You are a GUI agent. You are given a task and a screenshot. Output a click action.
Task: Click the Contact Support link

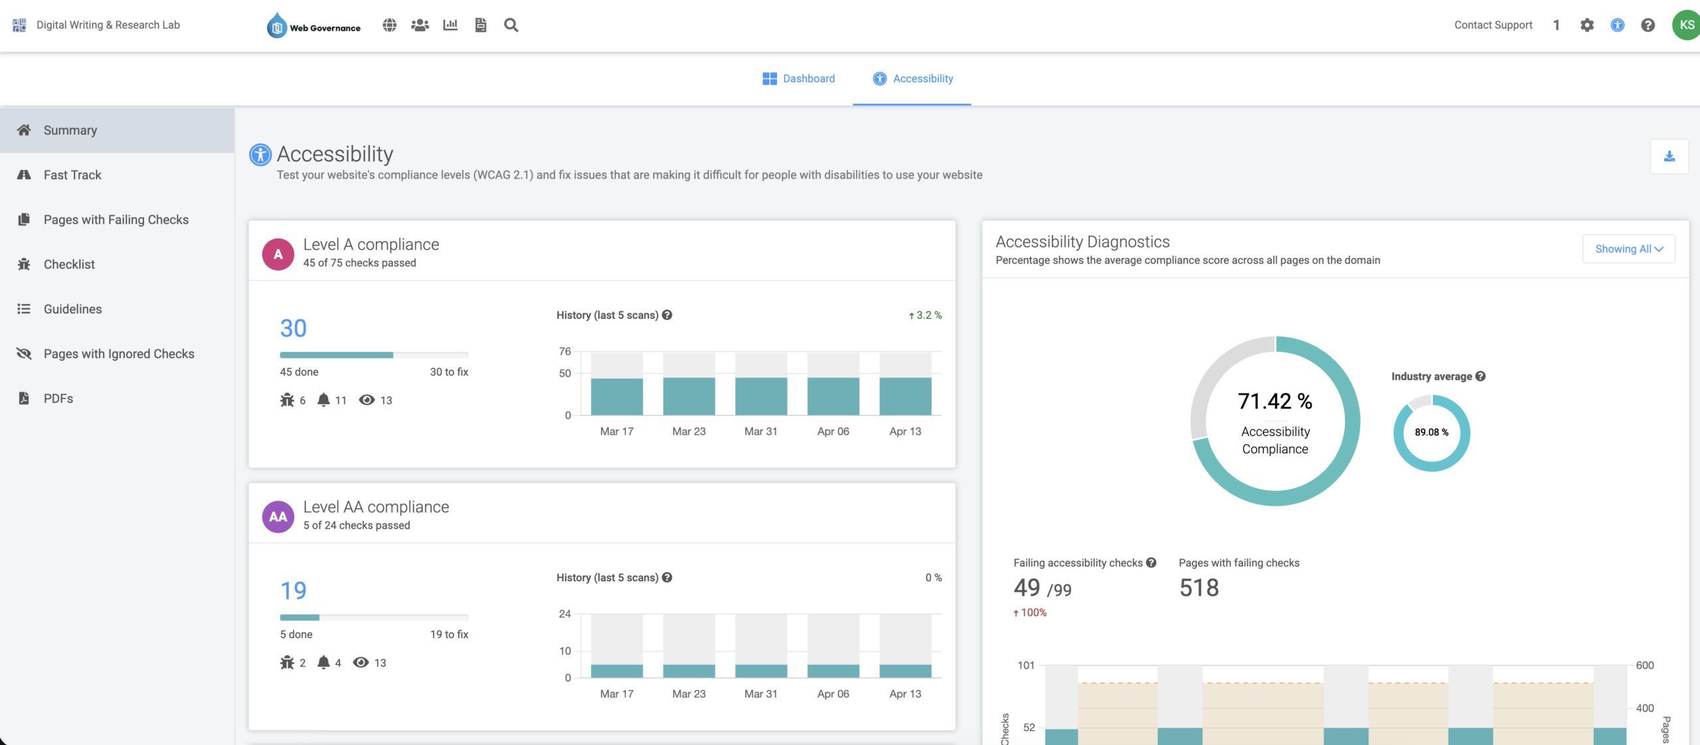1493,25
